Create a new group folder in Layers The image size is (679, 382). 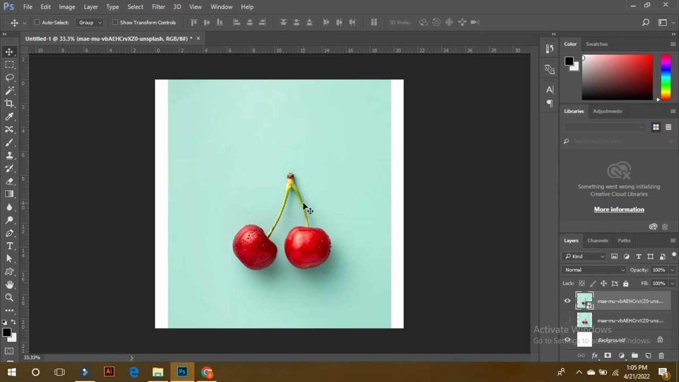[x=634, y=355]
